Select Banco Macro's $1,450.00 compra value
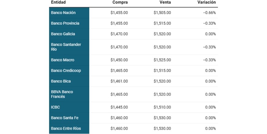Viewport: 267px width, 134px height. coord(119,60)
